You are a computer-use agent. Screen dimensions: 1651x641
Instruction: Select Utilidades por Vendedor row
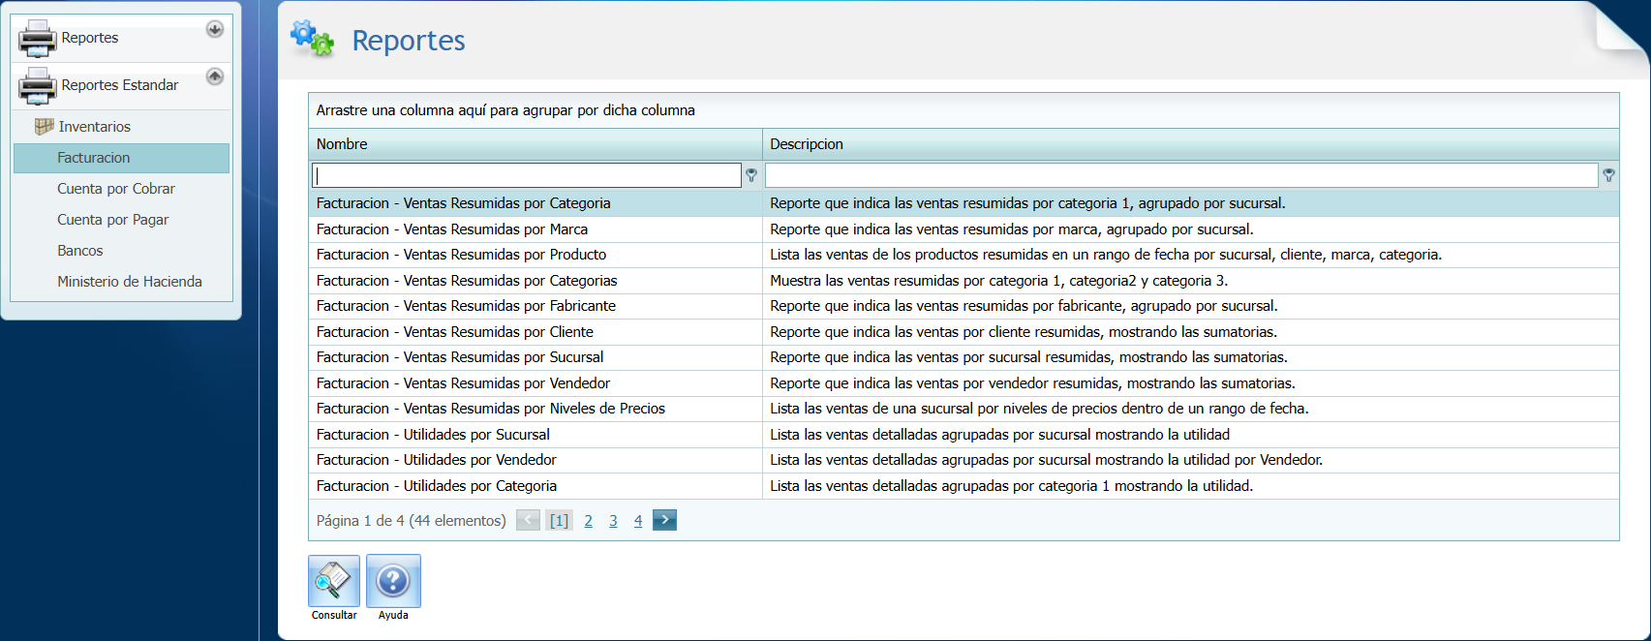963,460
